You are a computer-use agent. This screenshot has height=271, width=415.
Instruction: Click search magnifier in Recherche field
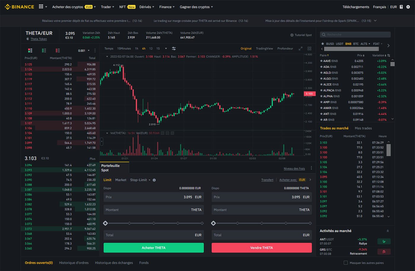pos(324,35)
